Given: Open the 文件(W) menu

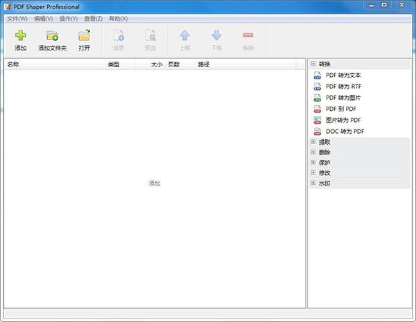Looking at the screenshot, I should coord(17,18).
